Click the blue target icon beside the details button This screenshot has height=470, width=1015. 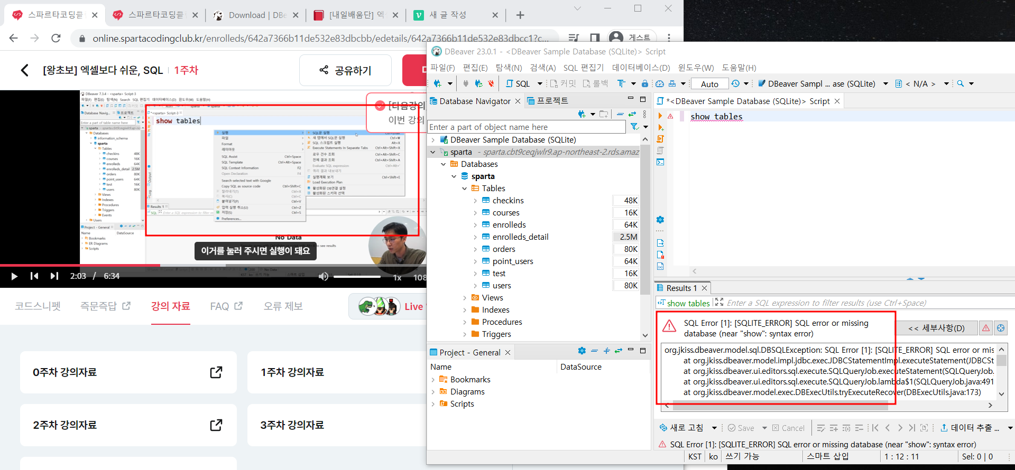pyautogui.click(x=1001, y=328)
